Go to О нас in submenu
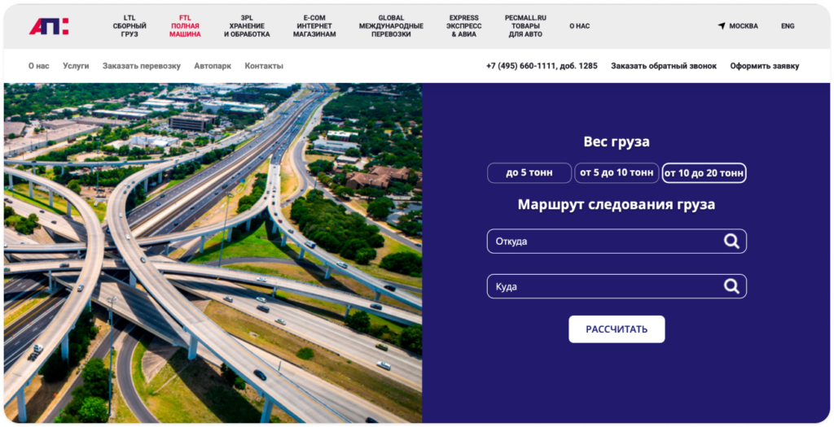 click(39, 66)
